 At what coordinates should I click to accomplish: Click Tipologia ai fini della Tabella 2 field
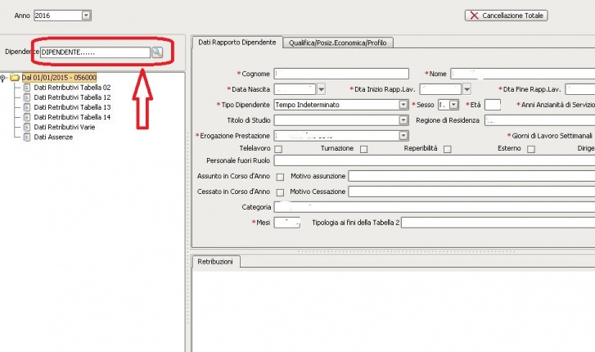498,223
